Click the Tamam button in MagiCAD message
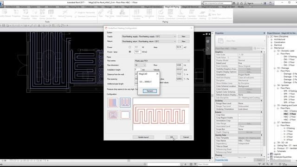The width and height of the screenshot is (297, 167). (x=149, y=91)
